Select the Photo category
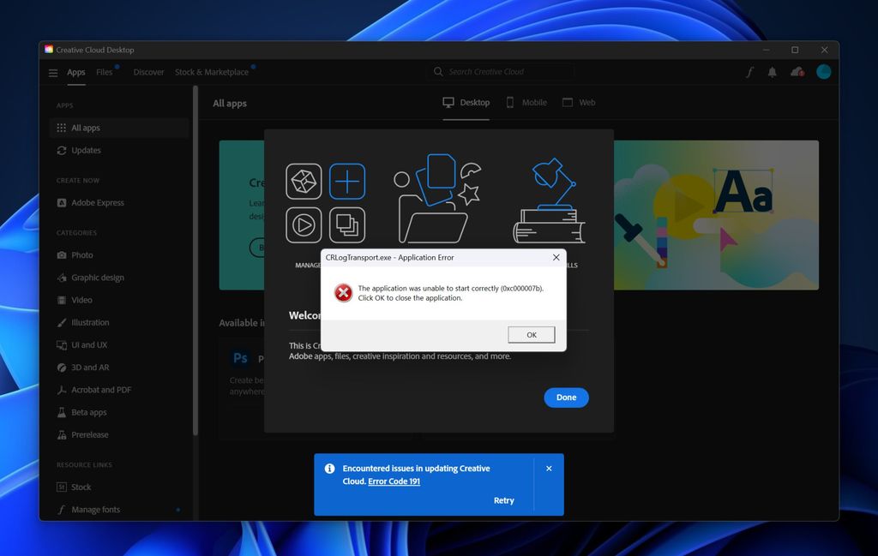The width and height of the screenshot is (878, 556). click(81, 254)
